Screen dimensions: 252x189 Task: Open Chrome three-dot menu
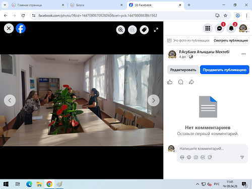[x=246, y=16]
